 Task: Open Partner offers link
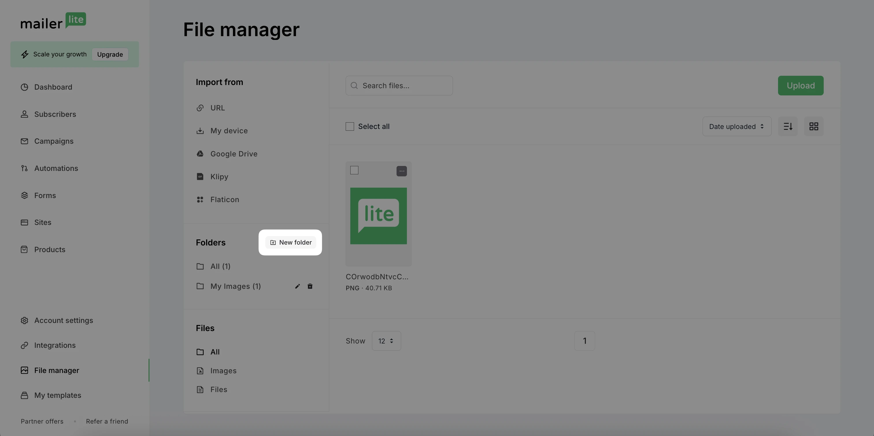(42, 422)
